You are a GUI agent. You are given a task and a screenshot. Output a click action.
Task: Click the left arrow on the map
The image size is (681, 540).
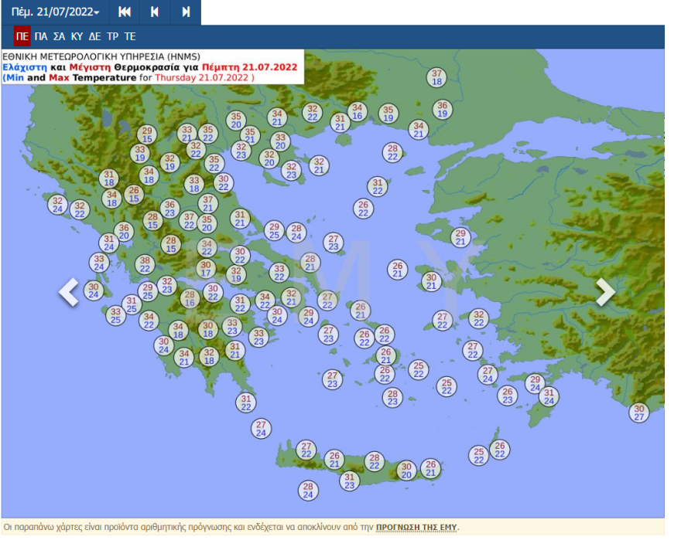tap(70, 292)
